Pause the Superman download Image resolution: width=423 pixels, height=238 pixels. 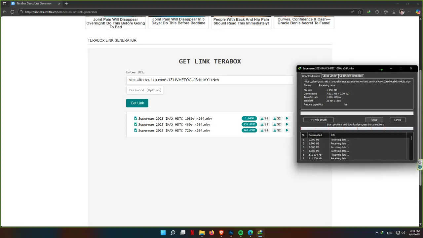click(x=374, y=120)
